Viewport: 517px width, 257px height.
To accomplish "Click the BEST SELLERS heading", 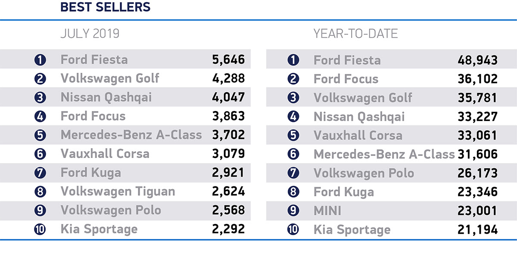I will tap(106, 7).
